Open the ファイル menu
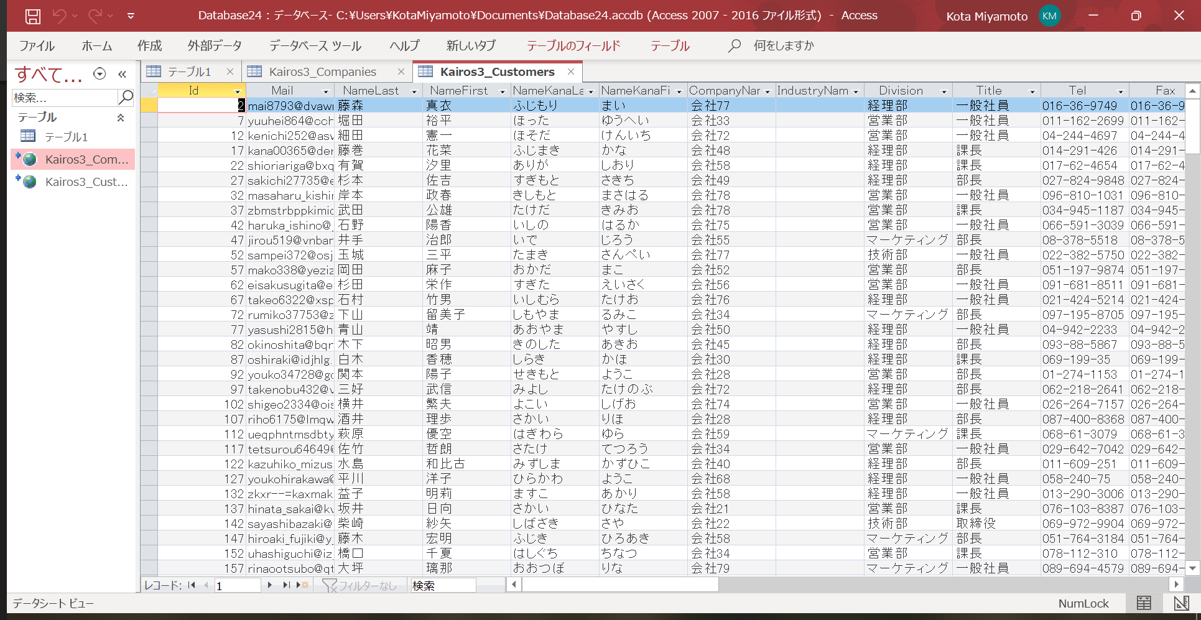 click(x=37, y=46)
